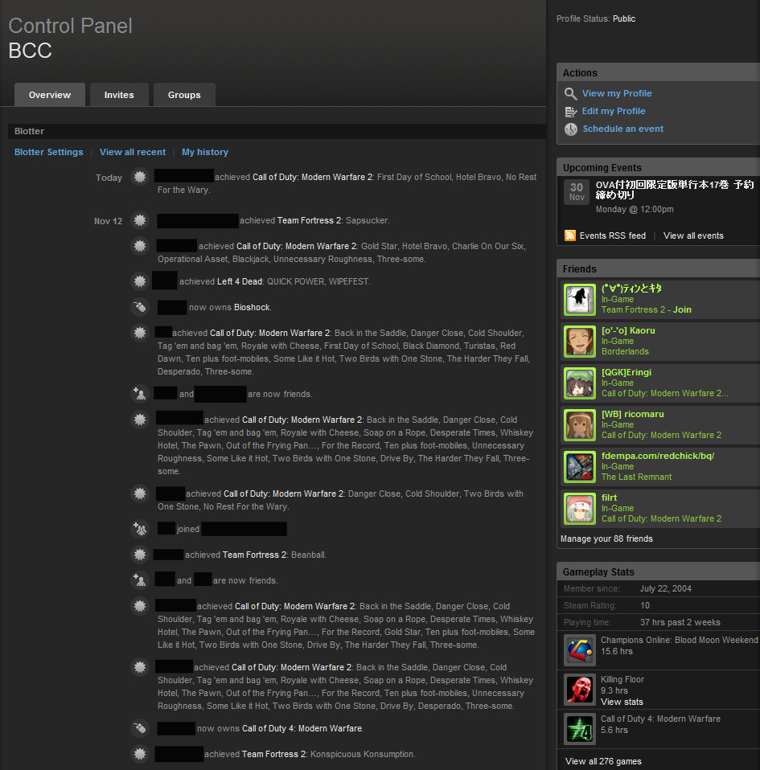Open My history link
The image size is (760, 770).
[x=205, y=152]
